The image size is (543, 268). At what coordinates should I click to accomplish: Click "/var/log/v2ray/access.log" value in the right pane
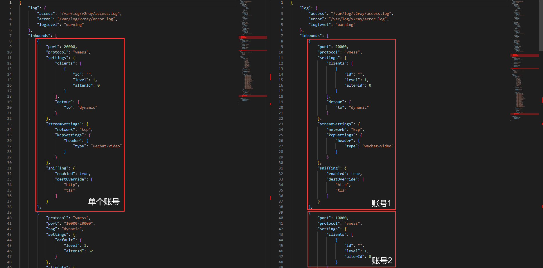(362, 14)
